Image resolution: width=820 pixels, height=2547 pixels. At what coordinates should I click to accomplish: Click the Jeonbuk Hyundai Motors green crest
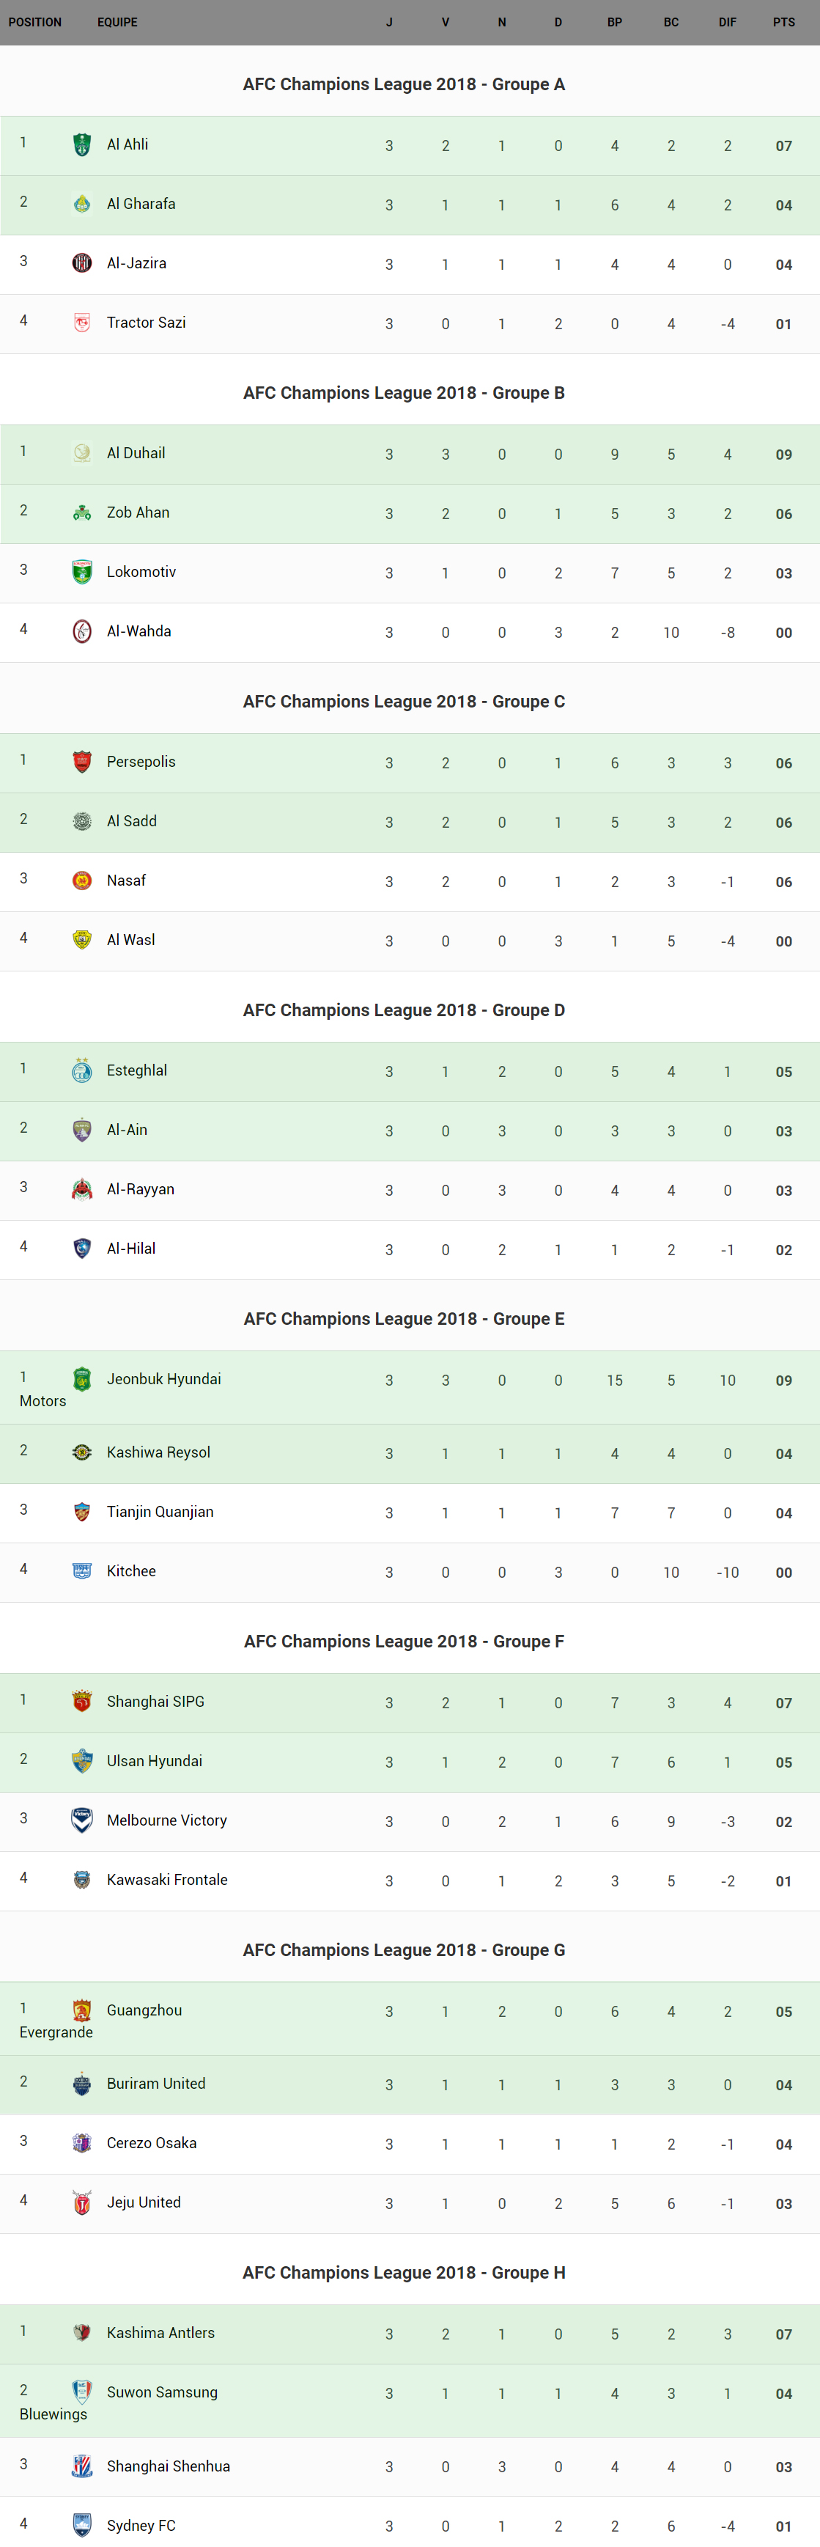tap(82, 1379)
